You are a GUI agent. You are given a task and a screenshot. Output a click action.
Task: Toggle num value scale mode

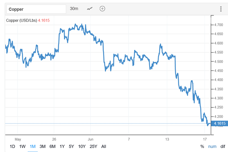(x=212, y=147)
